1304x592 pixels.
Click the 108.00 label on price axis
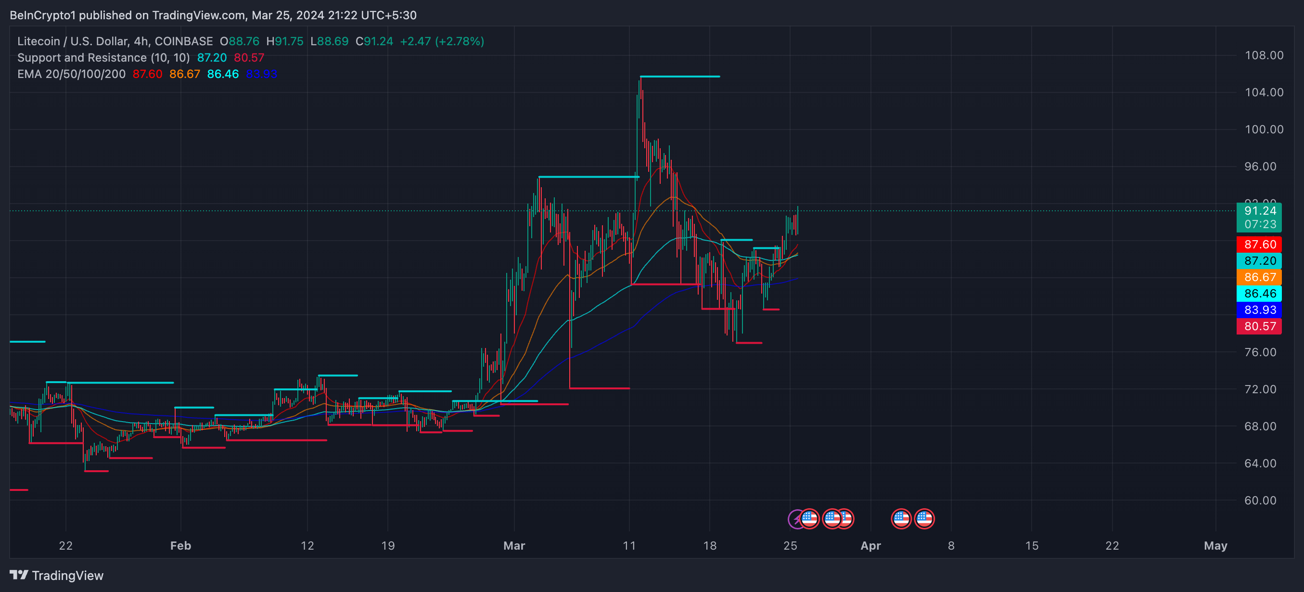pyautogui.click(x=1264, y=55)
